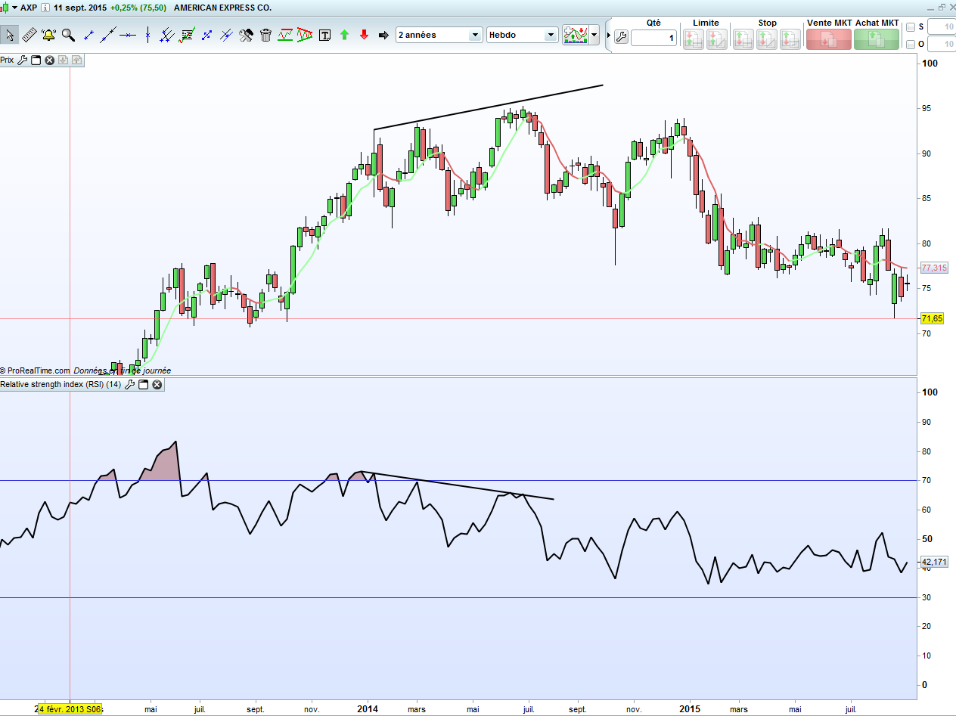This screenshot has height=716, width=956.
Task: Click the 77,315 moving average price label
Action: pos(934,268)
